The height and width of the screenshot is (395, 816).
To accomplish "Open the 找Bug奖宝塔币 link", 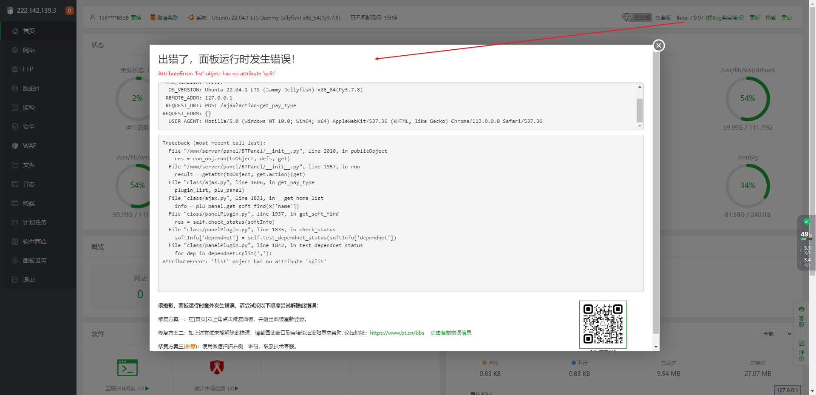I will point(725,18).
